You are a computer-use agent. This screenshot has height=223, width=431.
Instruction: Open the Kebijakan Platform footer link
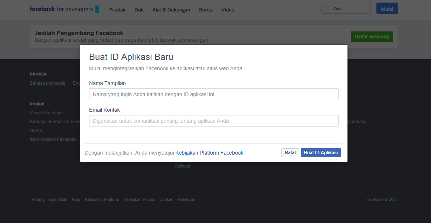tap(102, 199)
